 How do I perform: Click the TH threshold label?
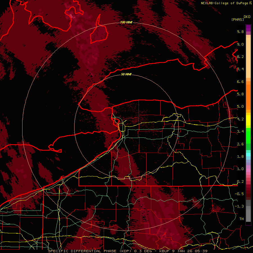[x=241, y=219]
